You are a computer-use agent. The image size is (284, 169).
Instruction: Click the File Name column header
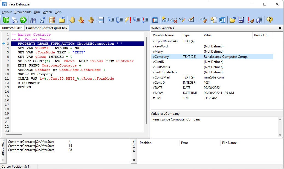[251, 143]
